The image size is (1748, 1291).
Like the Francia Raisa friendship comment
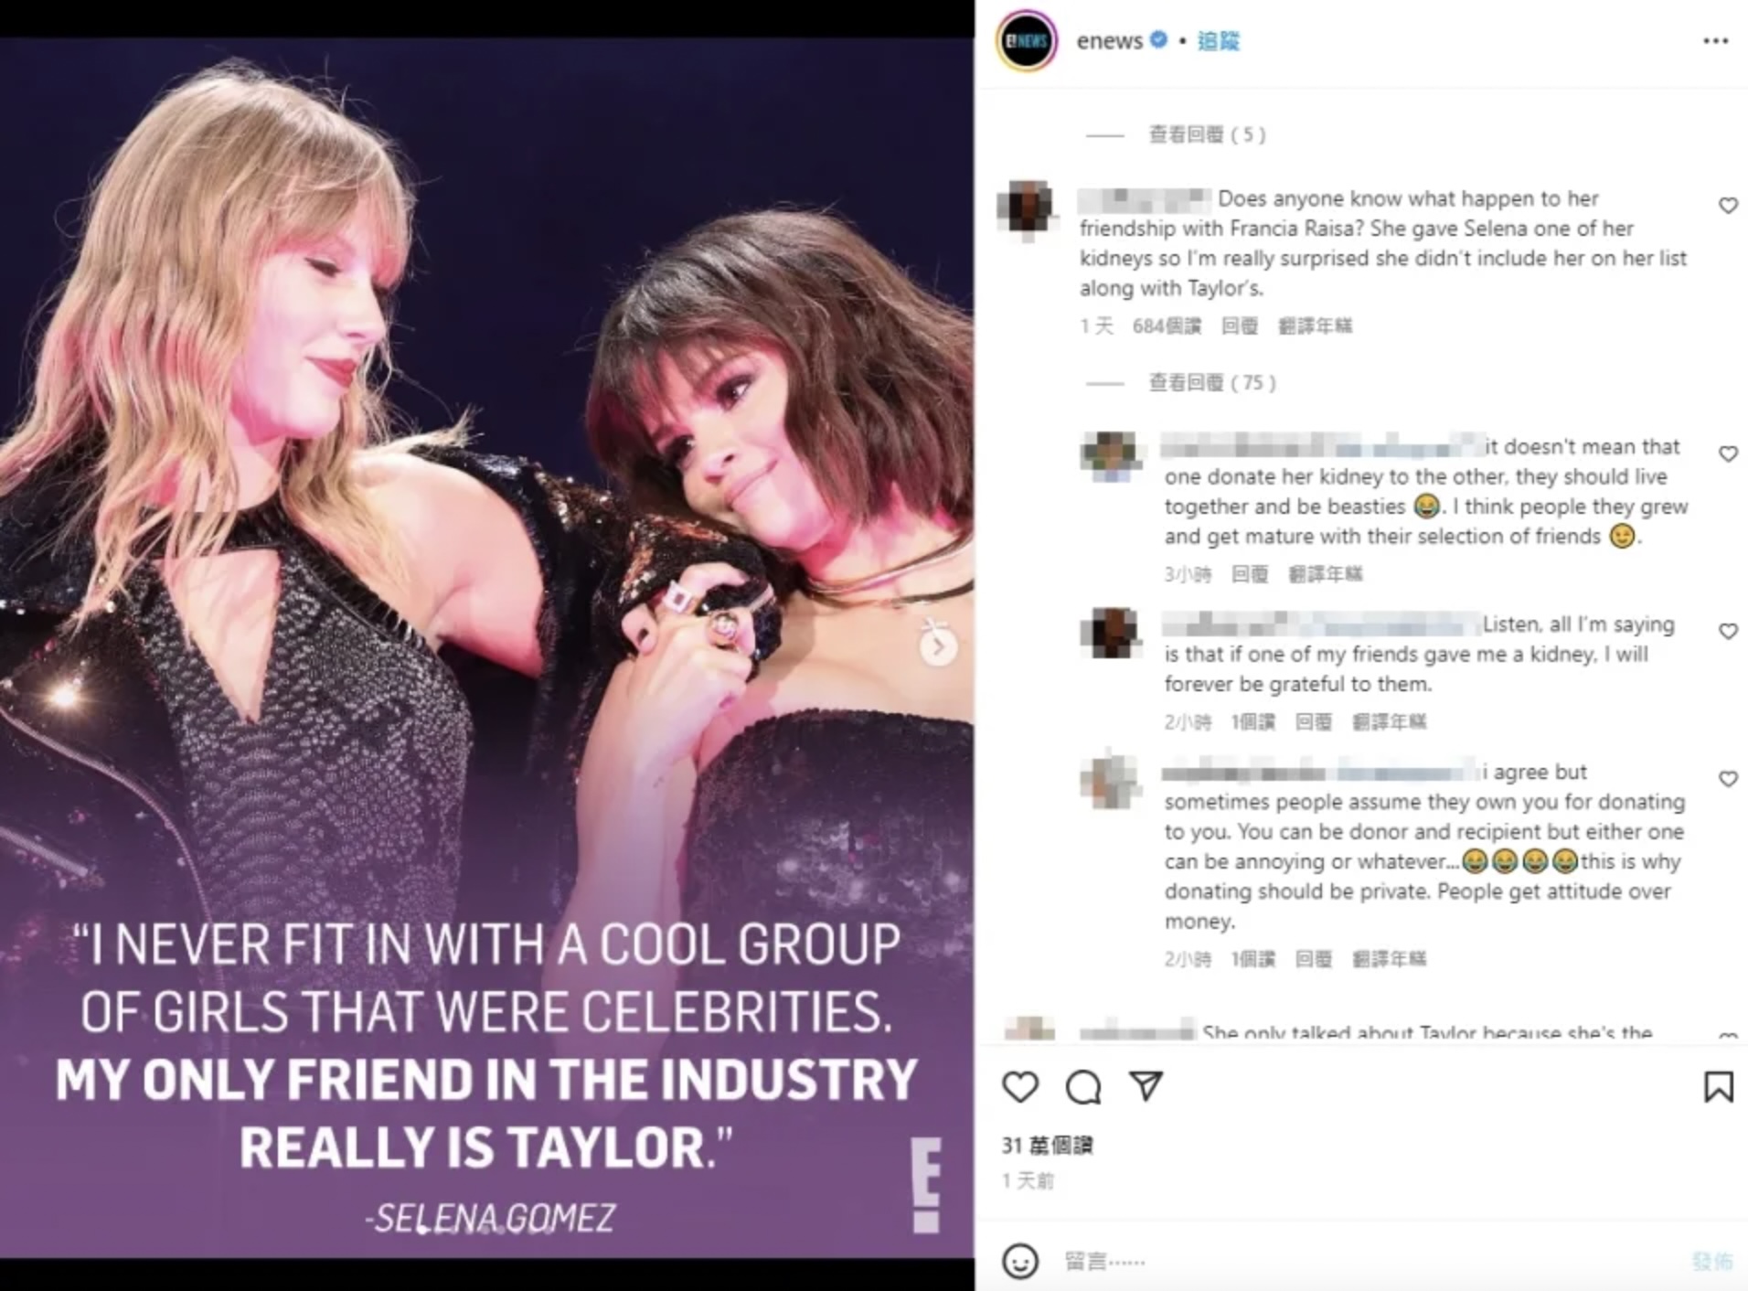coord(1728,206)
